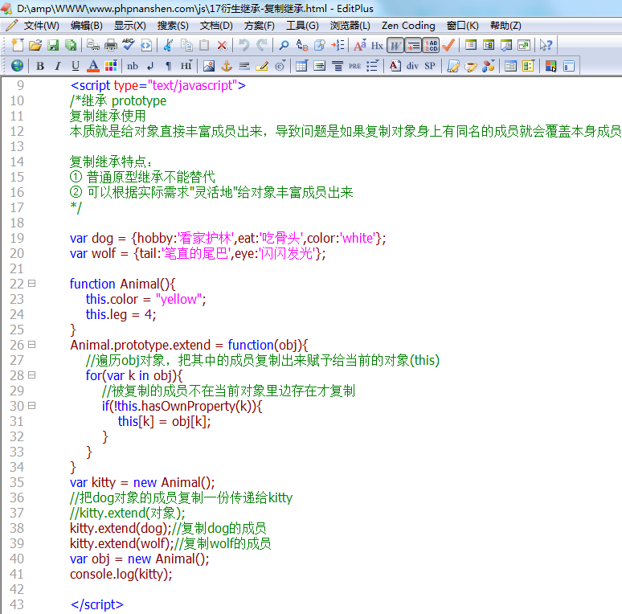The image size is (622, 614).
Task: Apply Italic HTML formatting
Action: [58, 66]
